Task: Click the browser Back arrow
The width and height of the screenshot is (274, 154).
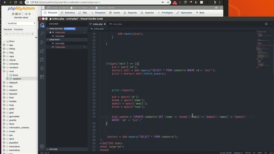Action: pos(5,2)
